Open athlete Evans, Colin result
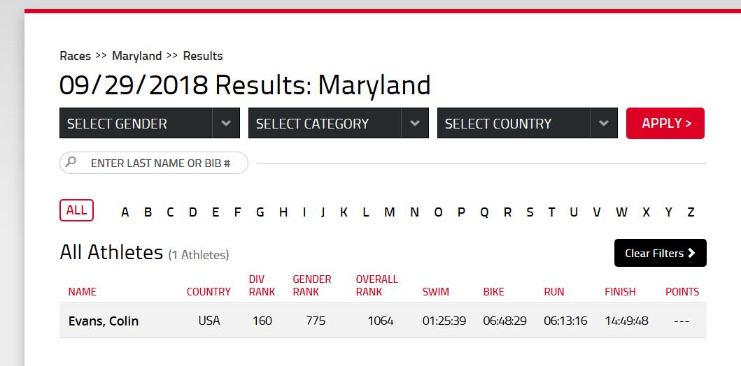 pos(104,321)
